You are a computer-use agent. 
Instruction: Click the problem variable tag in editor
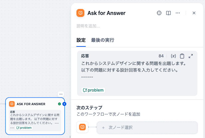93,90
